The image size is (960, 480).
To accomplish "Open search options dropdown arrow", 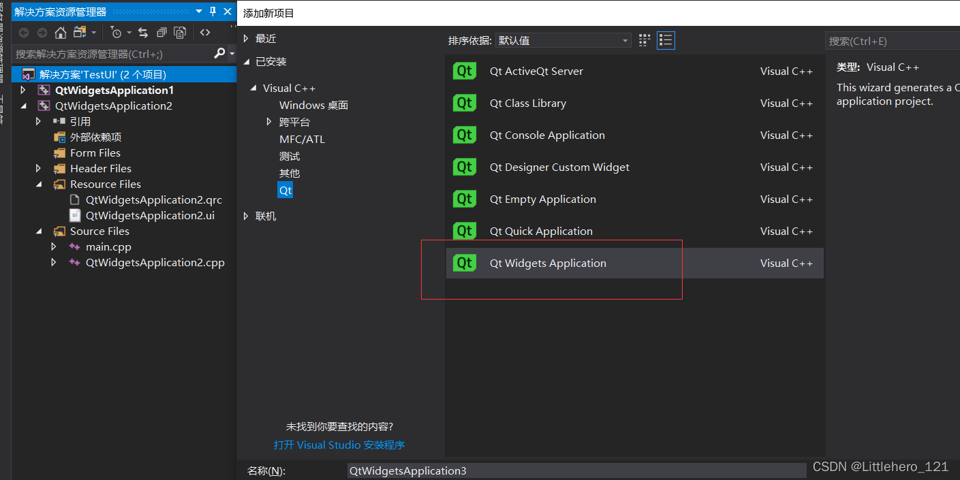I will pyautogui.click(x=232, y=53).
